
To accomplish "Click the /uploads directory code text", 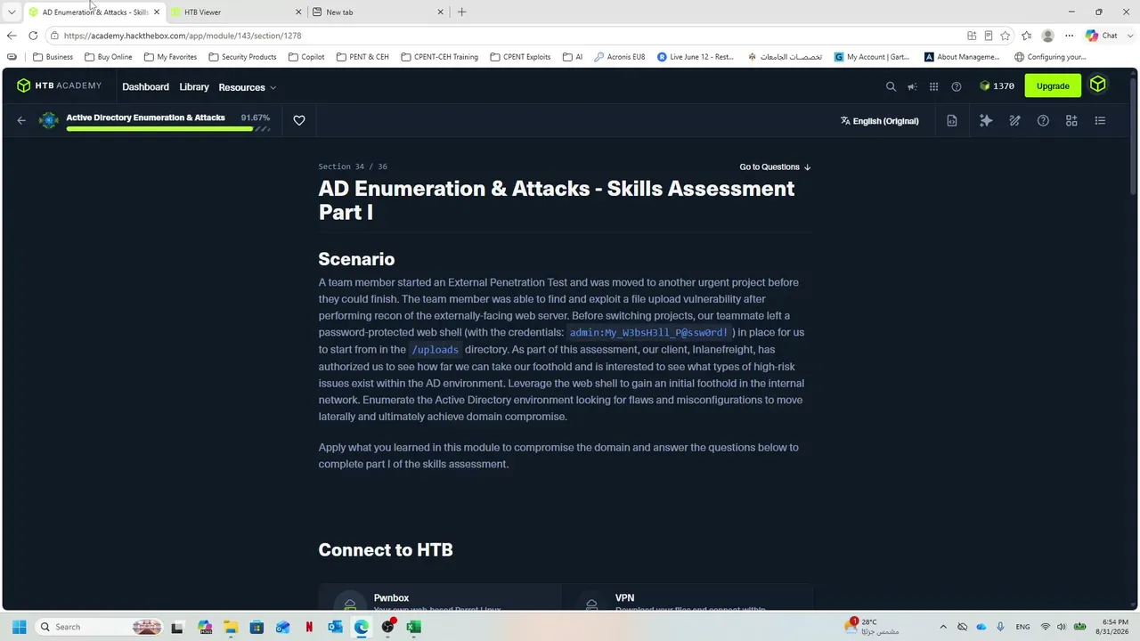I will click(435, 350).
